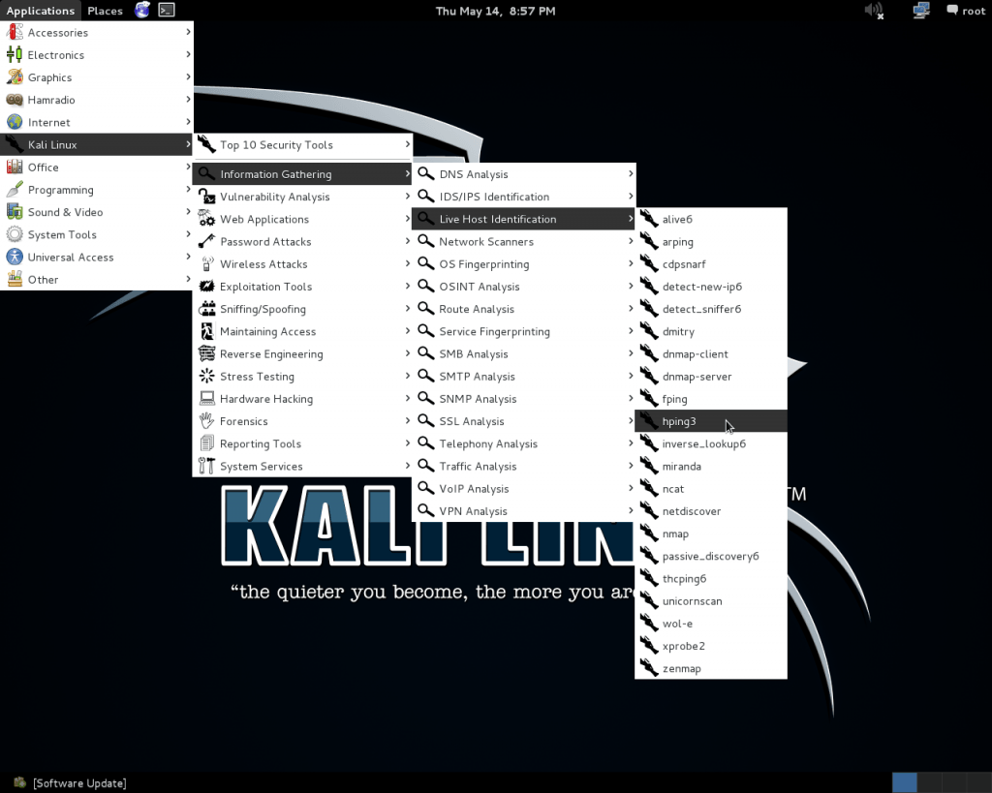
Task: Click the Office category icon
Action: (x=15, y=167)
